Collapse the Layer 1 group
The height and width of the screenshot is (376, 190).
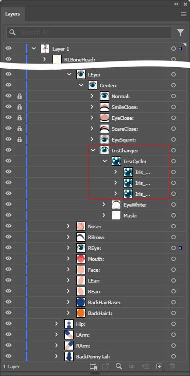pos(33,49)
